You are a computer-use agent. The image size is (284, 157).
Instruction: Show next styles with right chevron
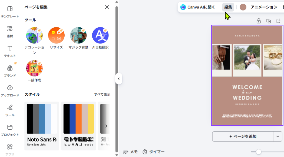tap(106, 126)
